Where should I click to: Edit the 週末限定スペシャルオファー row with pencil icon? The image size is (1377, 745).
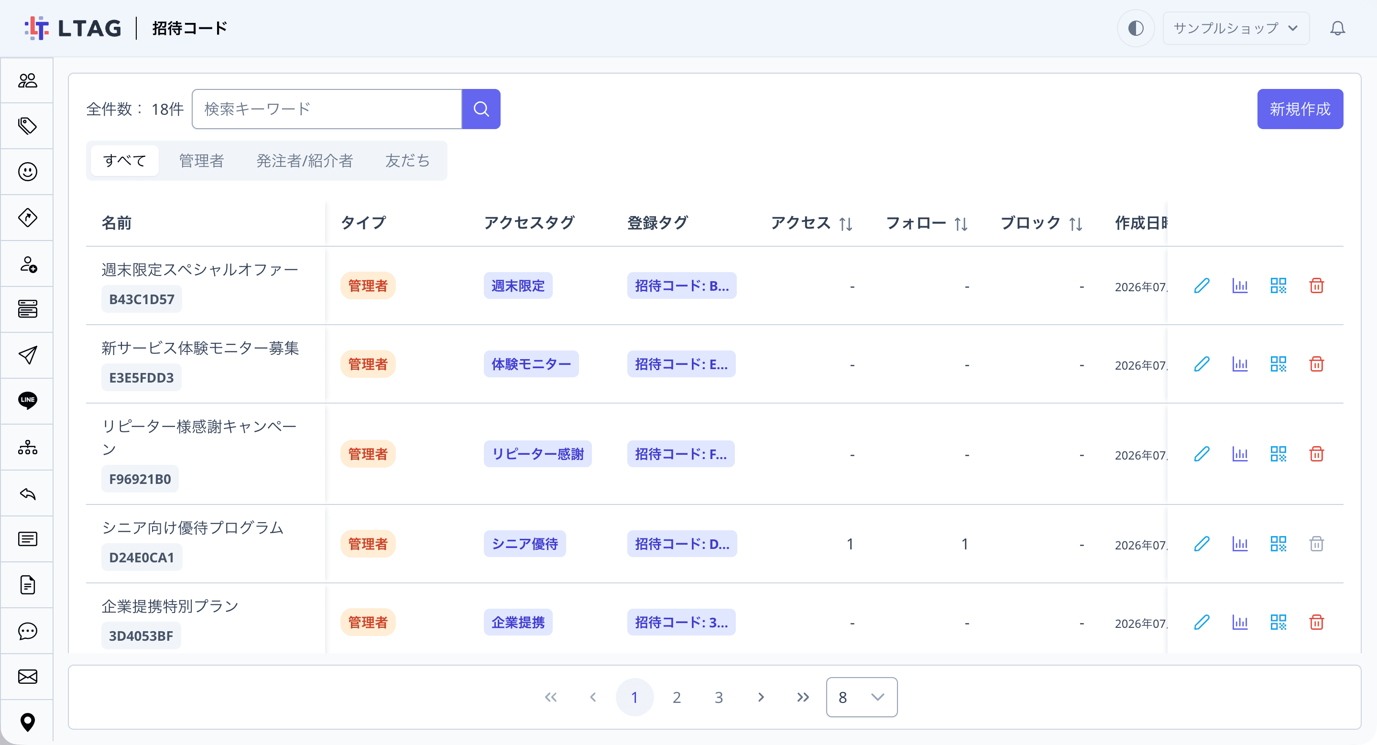click(x=1202, y=286)
